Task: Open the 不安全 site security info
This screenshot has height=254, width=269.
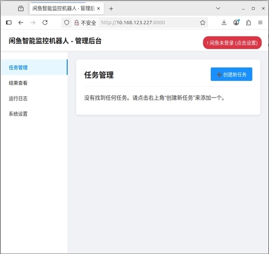Action: pyautogui.click(x=85, y=23)
